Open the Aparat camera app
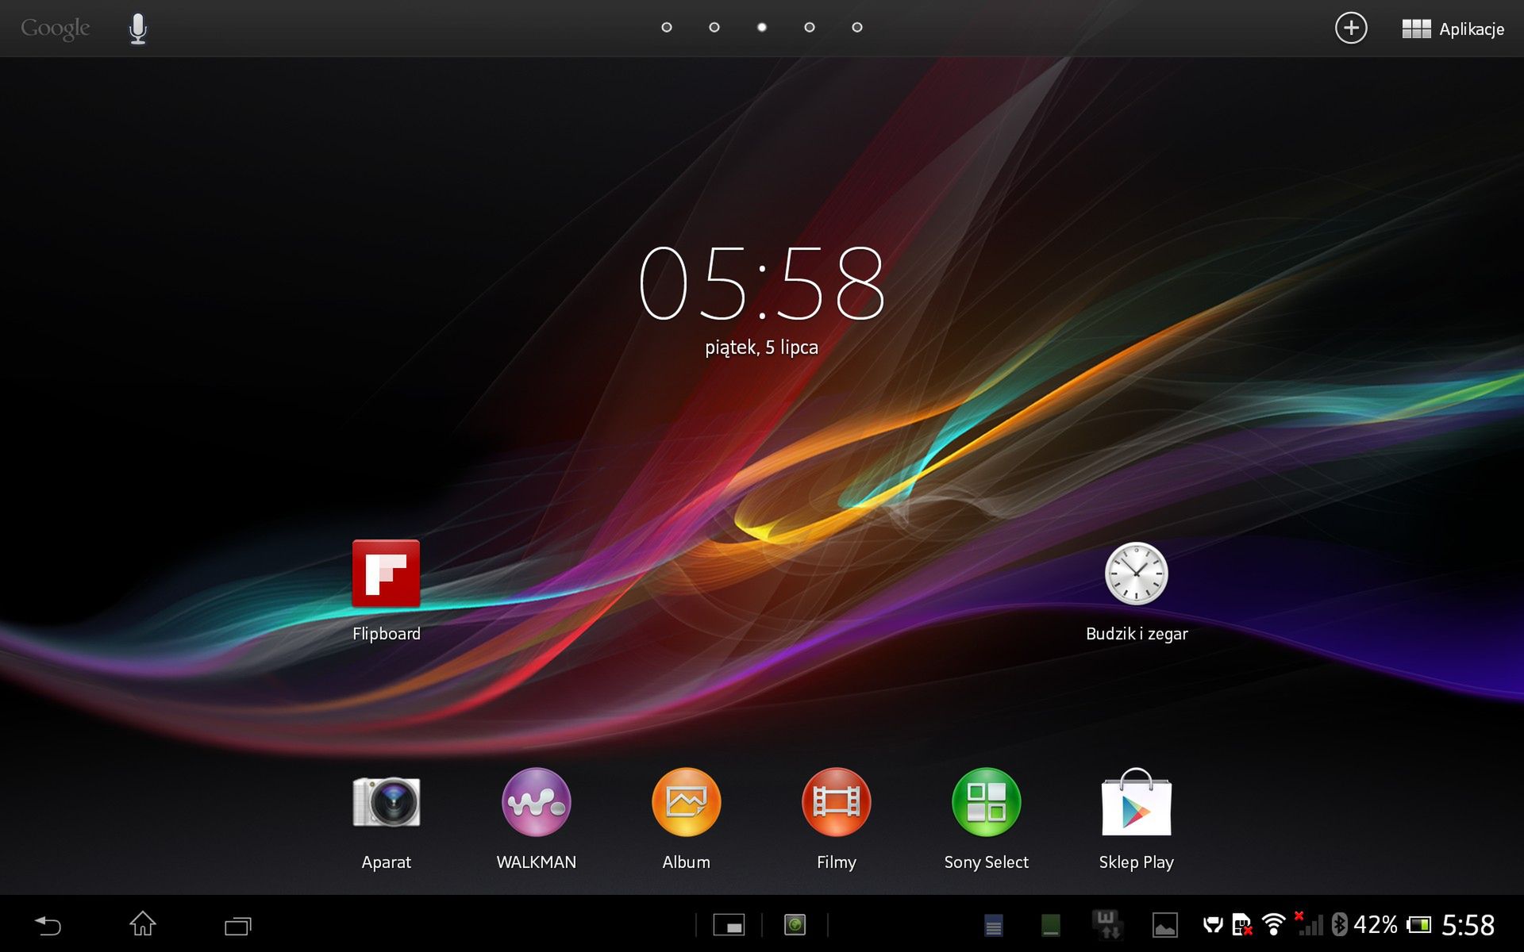Image resolution: width=1524 pixels, height=952 pixels. (386, 802)
